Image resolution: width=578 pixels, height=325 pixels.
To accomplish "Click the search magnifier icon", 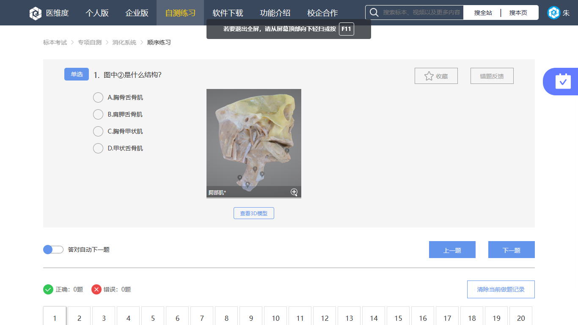I will pyautogui.click(x=374, y=12).
